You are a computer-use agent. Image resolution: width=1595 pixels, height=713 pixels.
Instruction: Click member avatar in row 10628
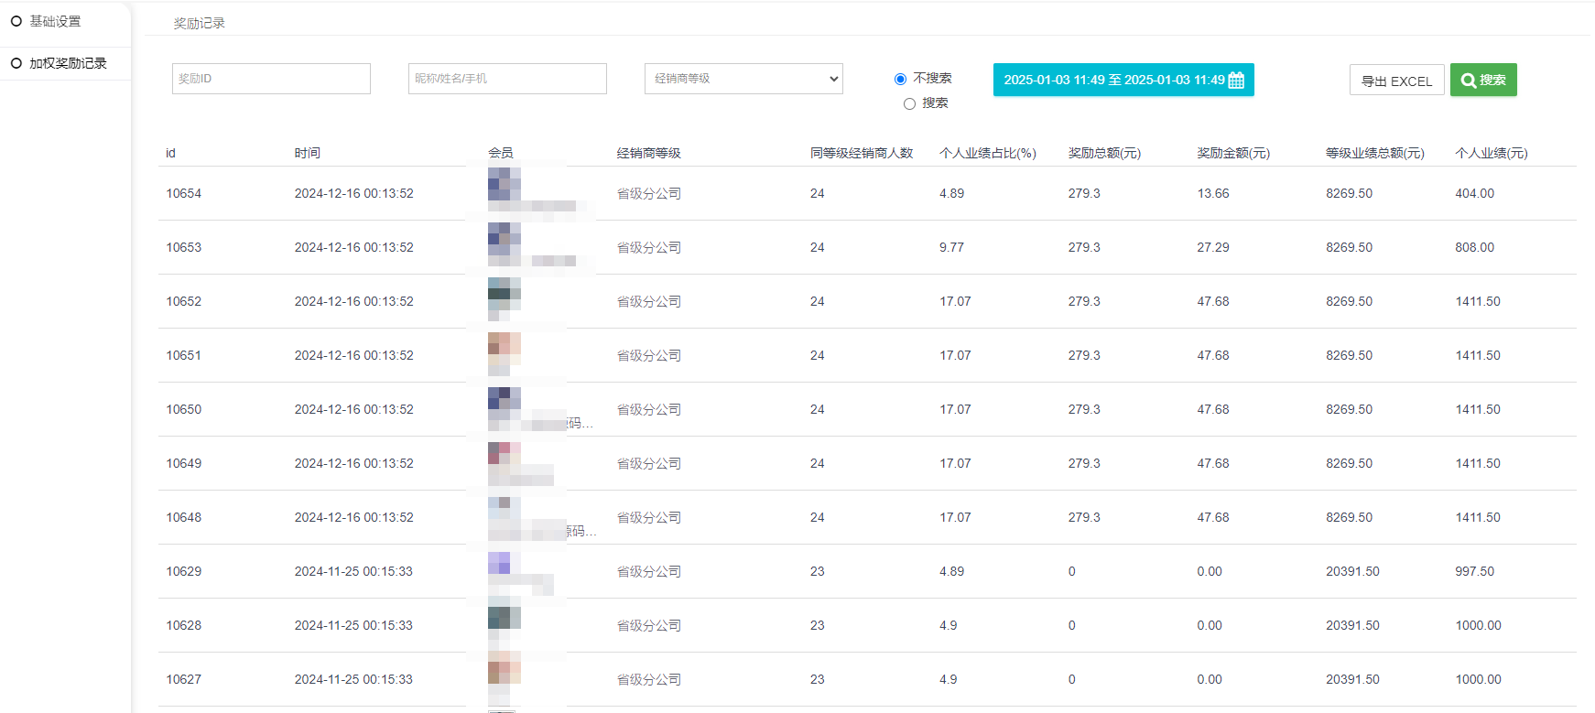(504, 618)
